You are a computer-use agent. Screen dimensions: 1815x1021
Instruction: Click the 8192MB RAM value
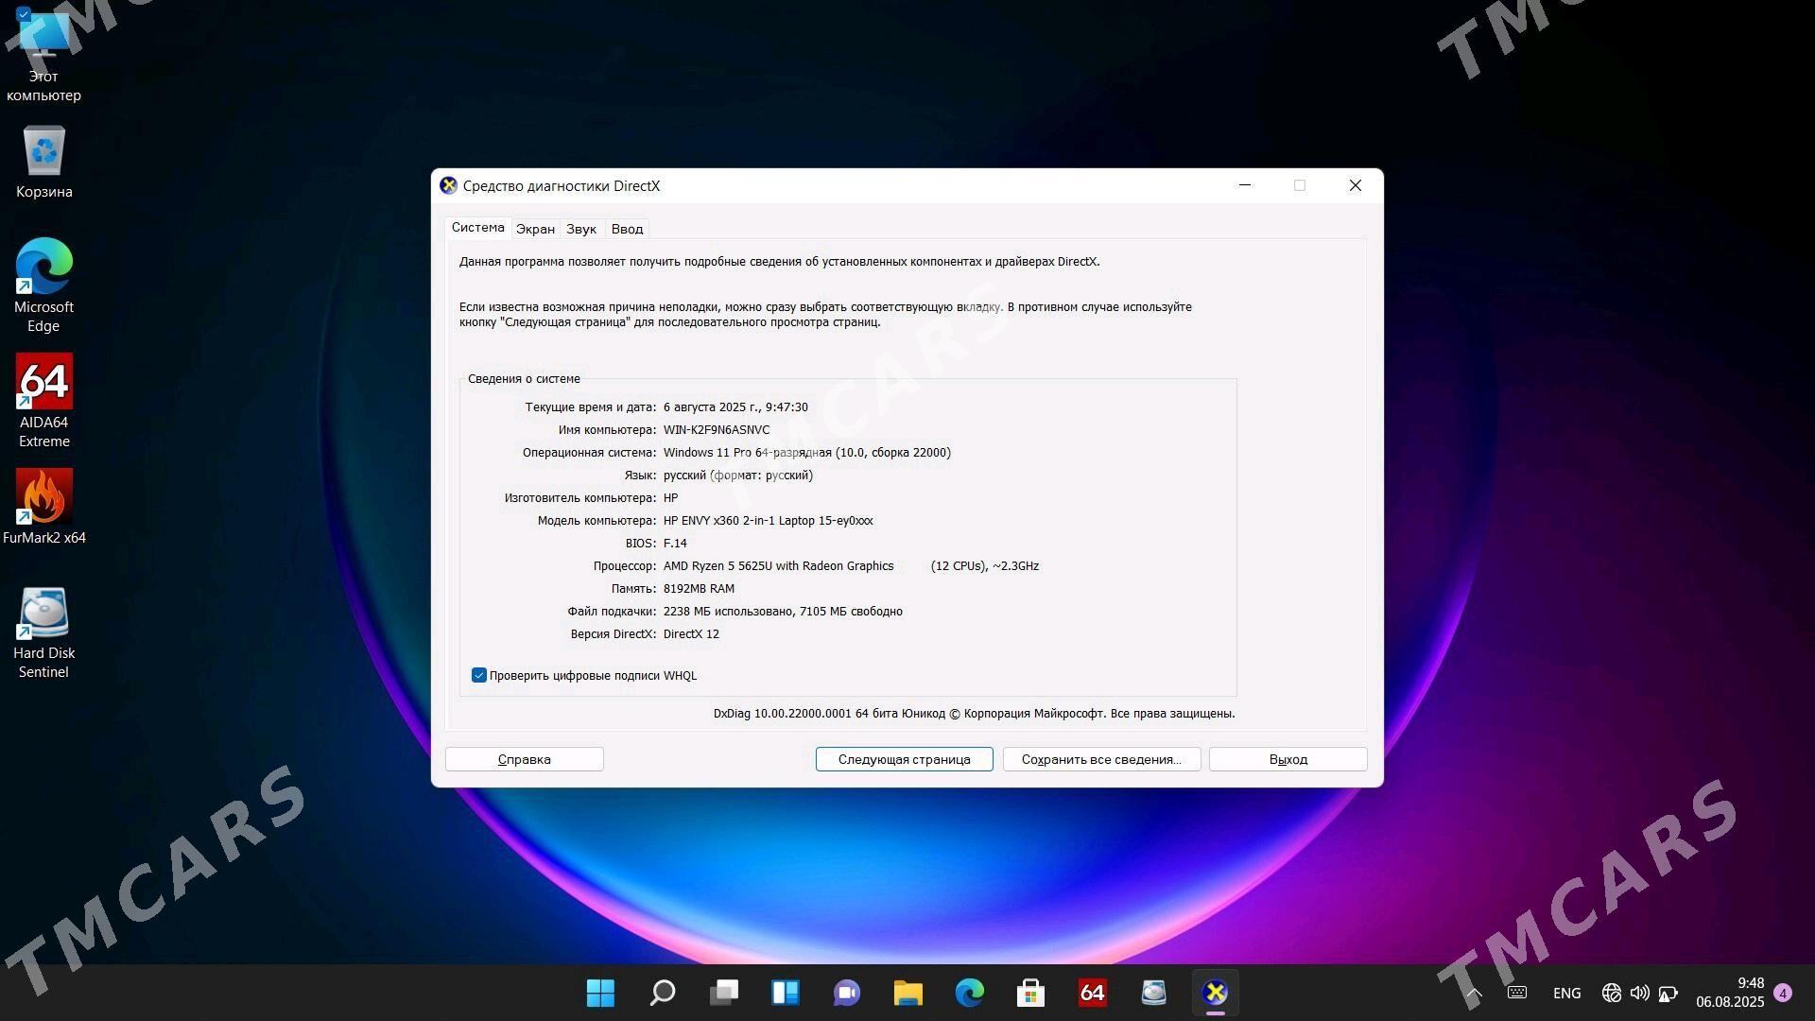coord(699,588)
